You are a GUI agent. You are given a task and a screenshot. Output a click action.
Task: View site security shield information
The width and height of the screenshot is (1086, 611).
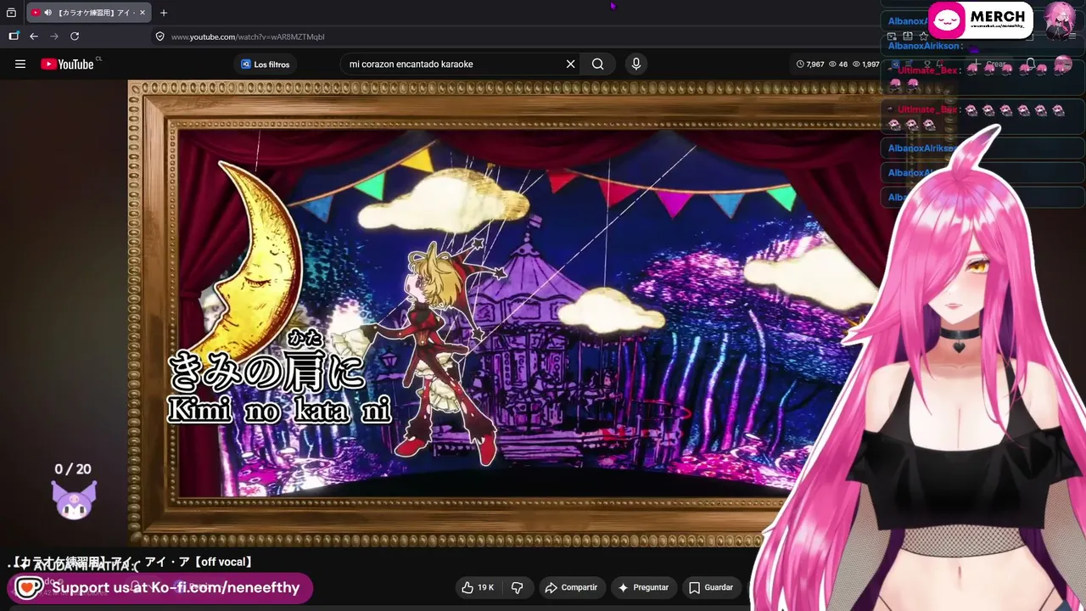pos(160,36)
